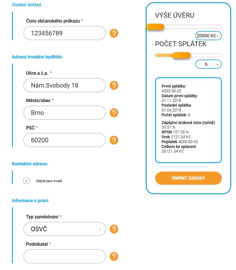
Task: Click the PSČ field with 60200
Action: (64, 140)
